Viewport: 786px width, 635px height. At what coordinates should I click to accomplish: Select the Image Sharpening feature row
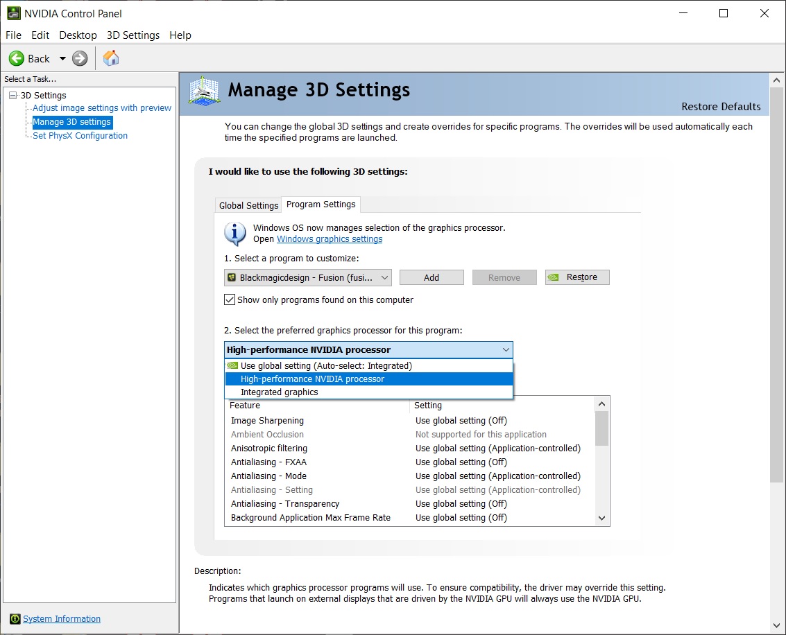point(409,421)
